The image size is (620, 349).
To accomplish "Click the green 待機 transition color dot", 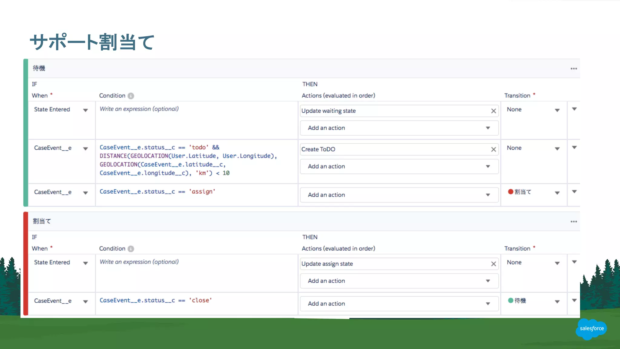I will tap(511, 300).
